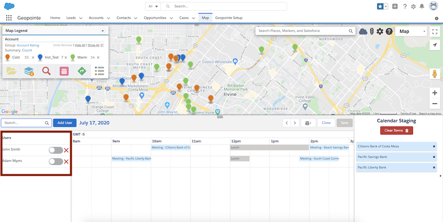The width and height of the screenshot is (443, 222).
Task: Toggle John Smith switch
Action: [56, 150]
